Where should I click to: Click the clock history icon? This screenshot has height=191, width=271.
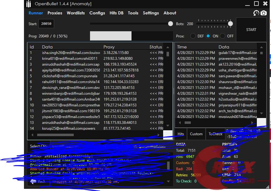tap(256, 13)
